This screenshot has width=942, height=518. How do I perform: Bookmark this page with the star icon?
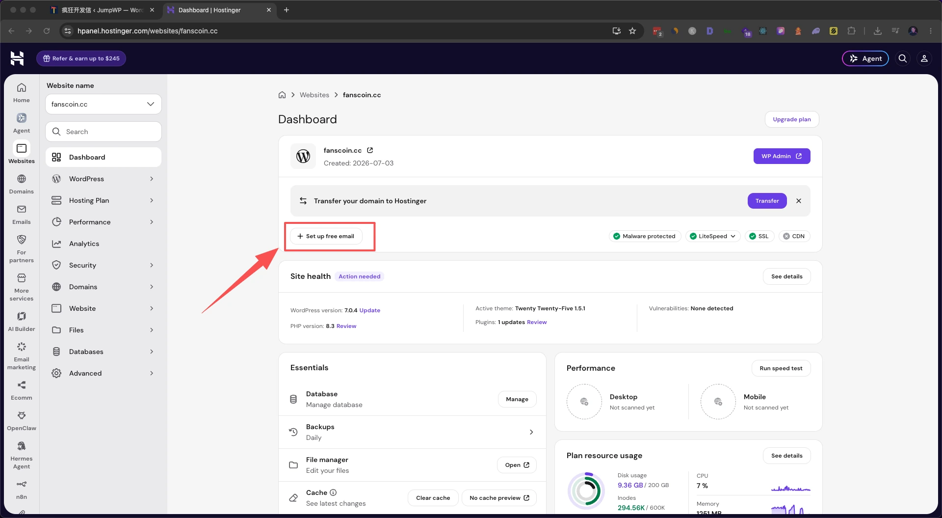[x=632, y=31]
